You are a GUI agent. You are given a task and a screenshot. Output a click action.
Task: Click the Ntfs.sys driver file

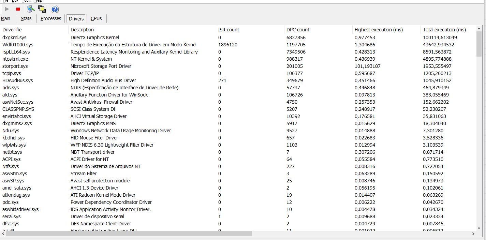coord(11,166)
